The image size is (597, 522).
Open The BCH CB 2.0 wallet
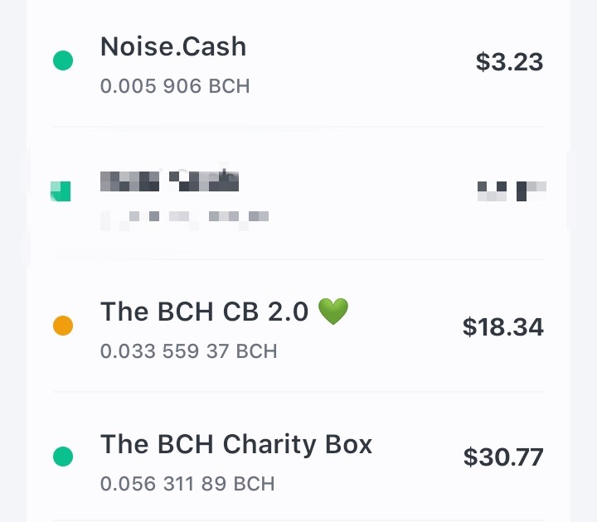pos(298,326)
